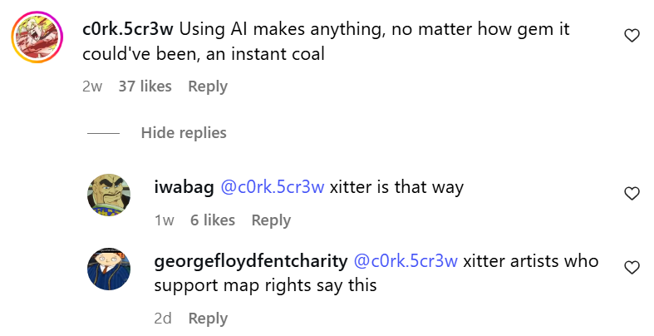Open c0rk.5cr3w username link
The height and width of the screenshot is (336, 654).
coord(128,29)
